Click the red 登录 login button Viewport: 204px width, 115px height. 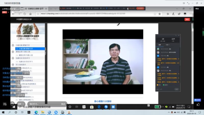[x=187, y=19]
